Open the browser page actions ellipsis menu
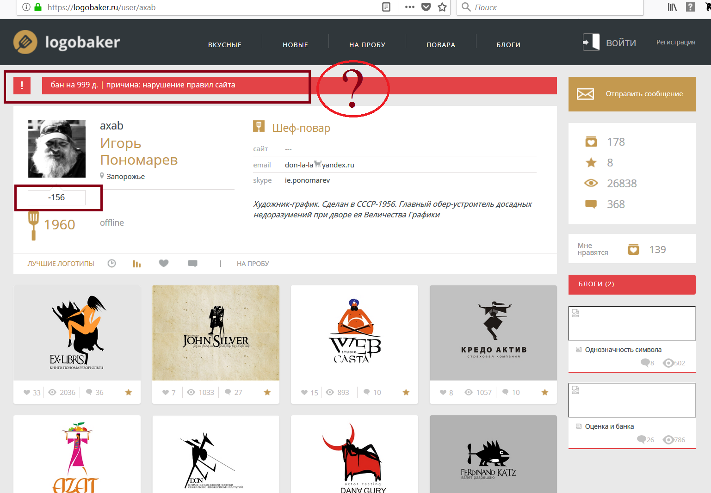 click(x=409, y=7)
